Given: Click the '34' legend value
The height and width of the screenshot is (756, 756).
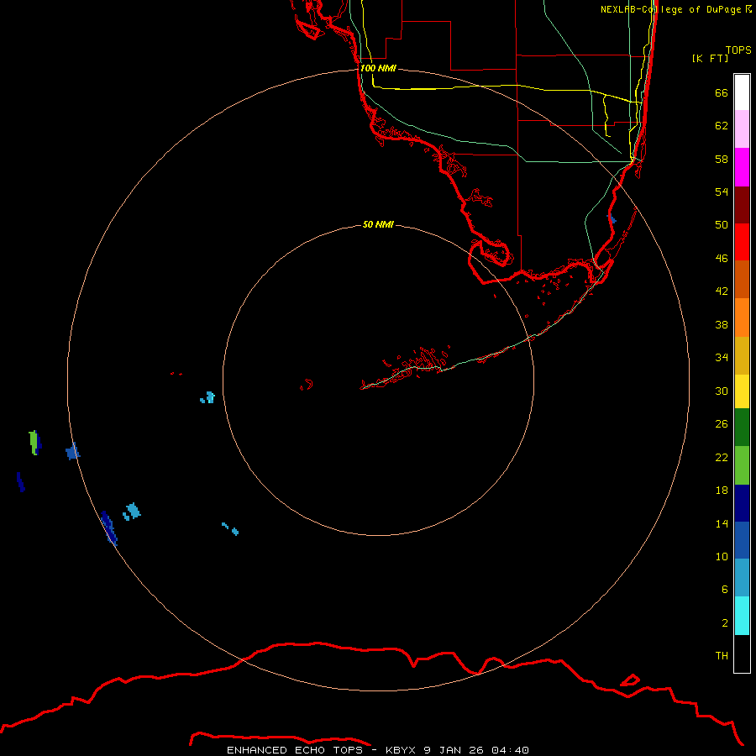Looking at the screenshot, I should point(722,358).
